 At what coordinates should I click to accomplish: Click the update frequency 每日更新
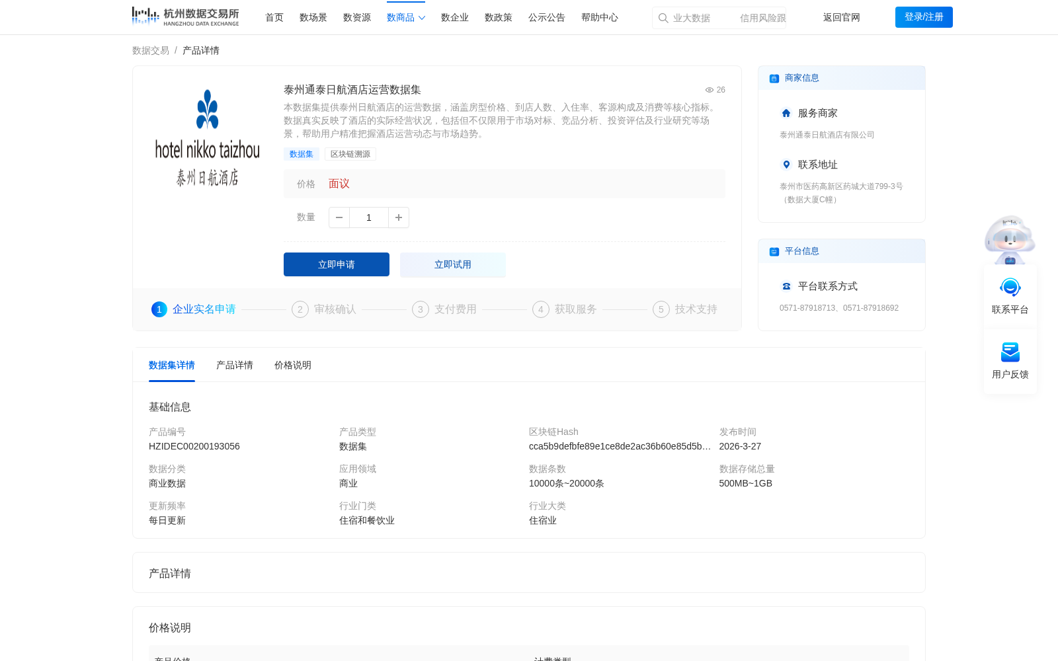[x=167, y=521]
